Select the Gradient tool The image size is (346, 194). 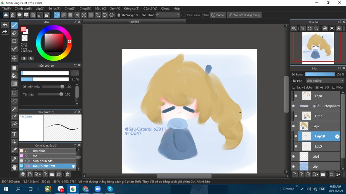click(x=14, y=84)
